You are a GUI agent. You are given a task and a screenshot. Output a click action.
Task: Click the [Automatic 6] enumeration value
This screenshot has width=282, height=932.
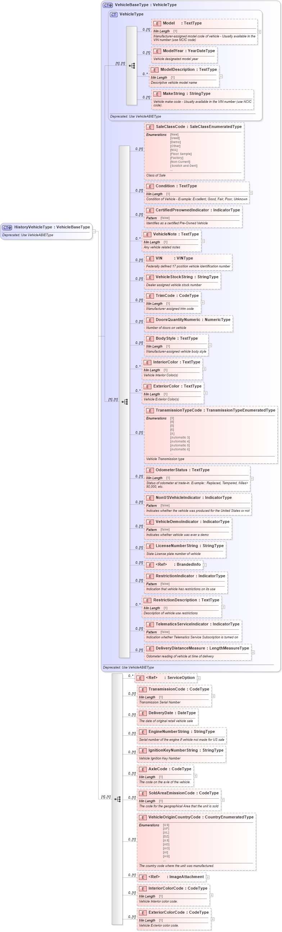180,450
